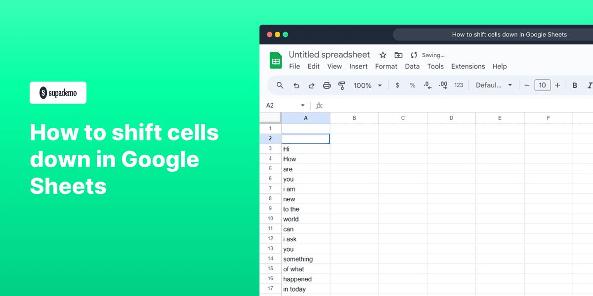The image size is (593, 296).
Task: Redo the last action
Action: [311, 85]
